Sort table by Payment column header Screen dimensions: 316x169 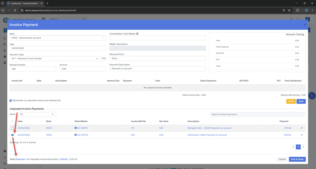point(284,121)
